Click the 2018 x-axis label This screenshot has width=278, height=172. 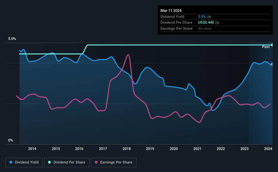click(127, 149)
